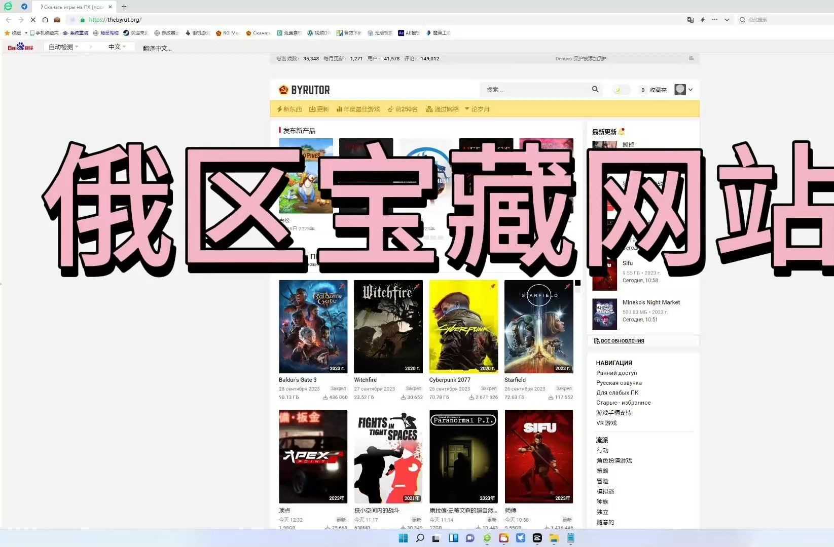The width and height of the screenshot is (834, 547).
Task: Open the Fights in Tight Spaces cover
Action: tap(388, 456)
